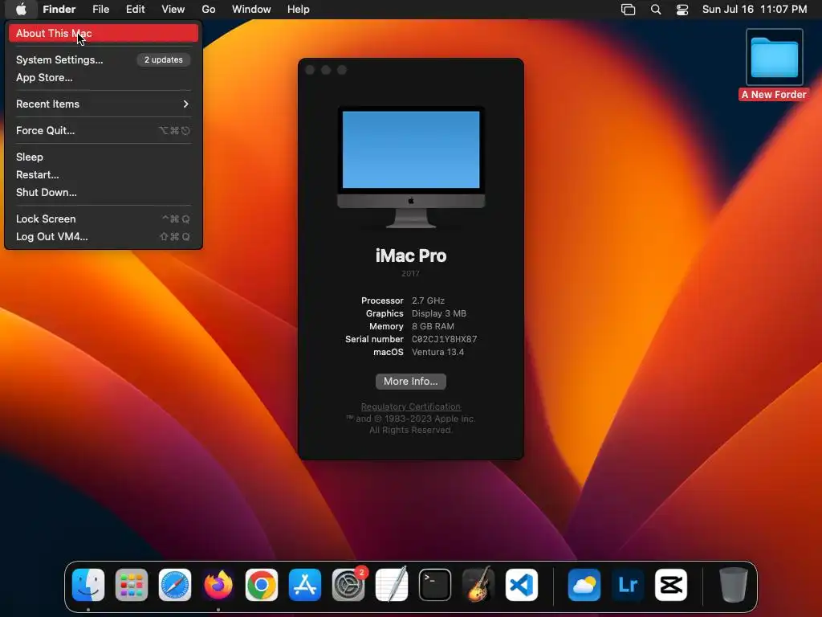The image size is (822, 617).
Task: Launch CapCut from the Dock
Action: click(x=671, y=585)
